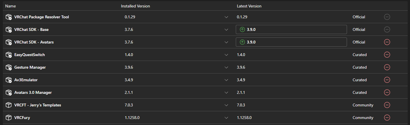
Task: Expand installed version list for EasyQuestSwitch
Action: (x=226, y=55)
